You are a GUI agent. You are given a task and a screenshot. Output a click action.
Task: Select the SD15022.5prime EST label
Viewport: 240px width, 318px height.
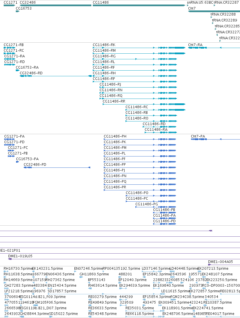63,314
